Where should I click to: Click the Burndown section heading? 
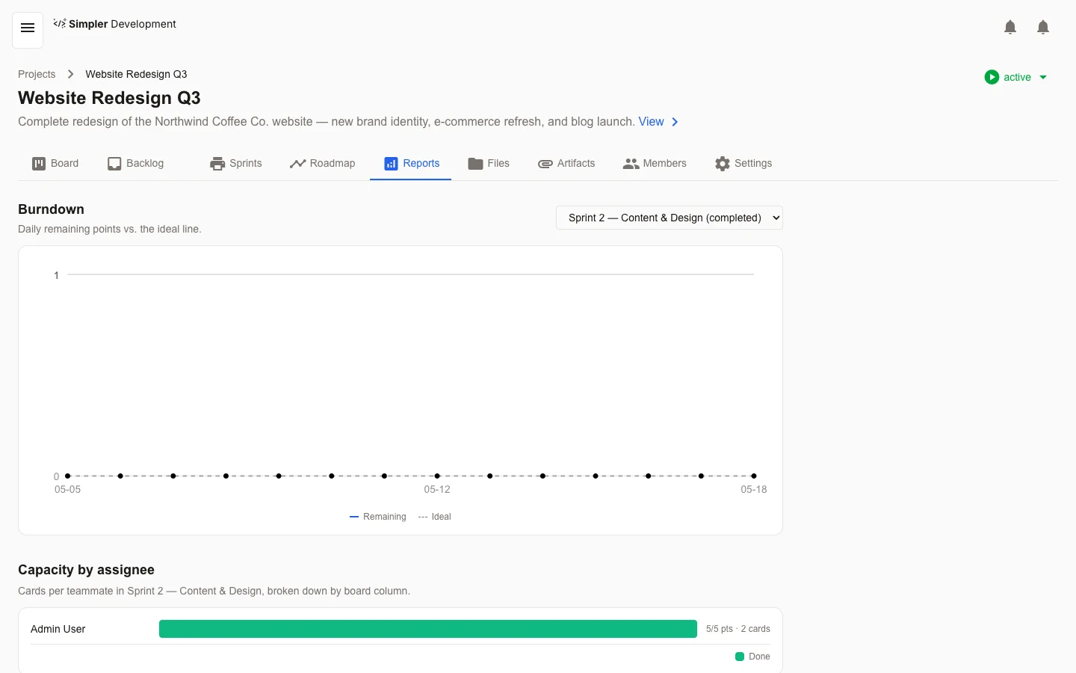(51, 209)
